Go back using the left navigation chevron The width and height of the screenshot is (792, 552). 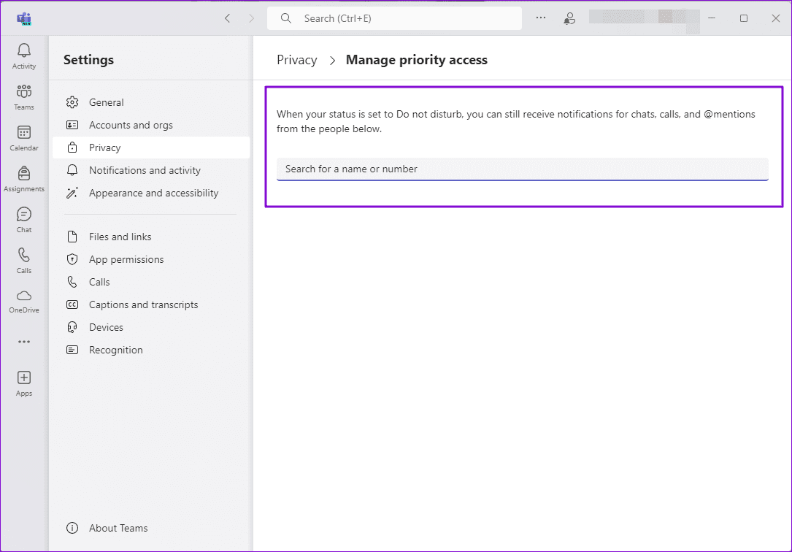pyautogui.click(x=227, y=18)
